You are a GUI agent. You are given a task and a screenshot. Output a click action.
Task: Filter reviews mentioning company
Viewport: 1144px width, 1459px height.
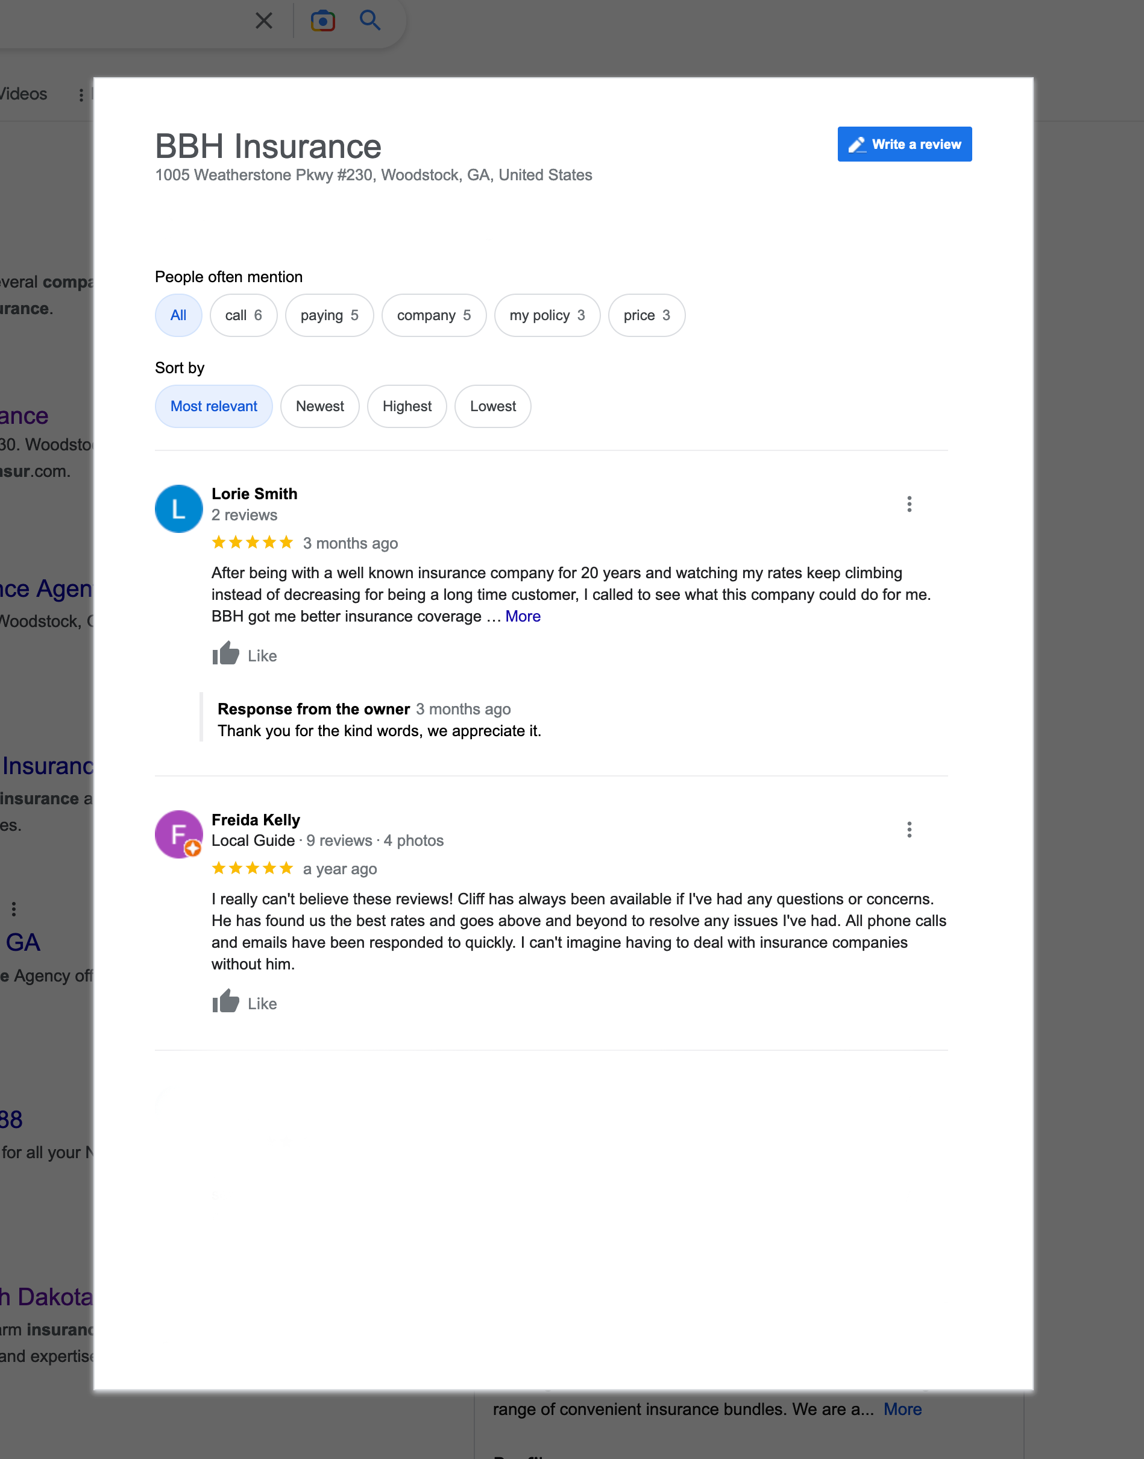(433, 315)
